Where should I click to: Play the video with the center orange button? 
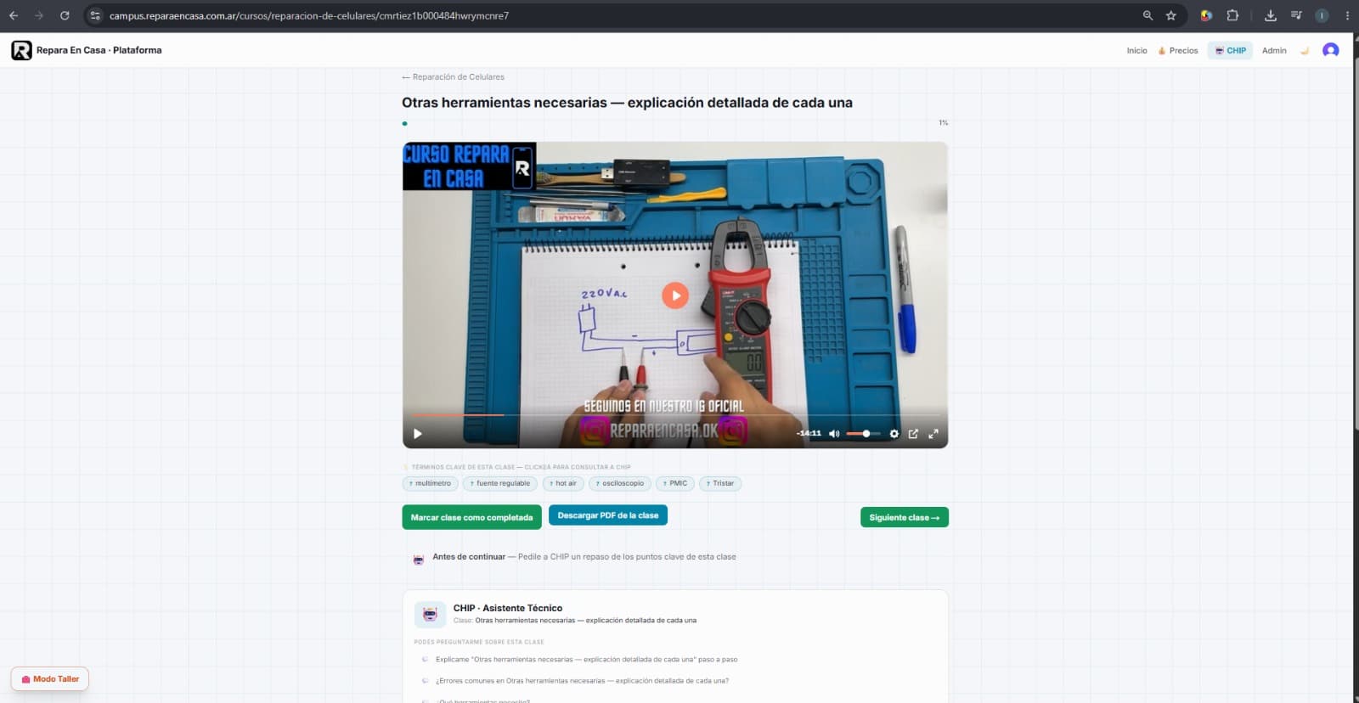coord(675,295)
